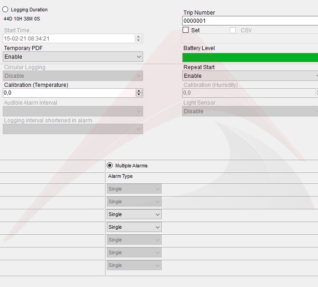Select the Logging Duration radio button
The image size is (318, 287).
point(5,10)
